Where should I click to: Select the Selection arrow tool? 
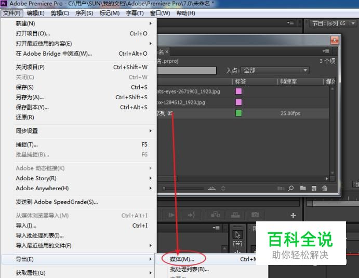237,235
